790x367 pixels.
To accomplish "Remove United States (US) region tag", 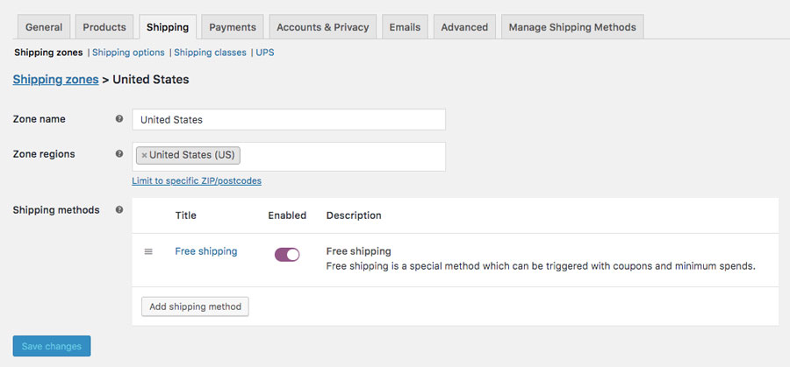I will 144,155.
